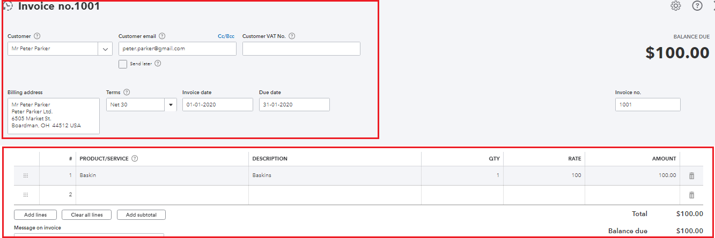Image resolution: width=715 pixels, height=238 pixels.
Task: Delete line 1 using trash icon
Action: tap(691, 175)
